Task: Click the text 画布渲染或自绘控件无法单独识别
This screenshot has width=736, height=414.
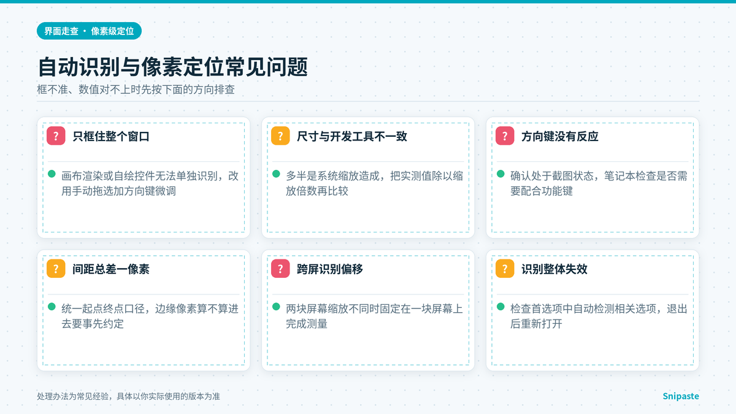Action: (x=139, y=175)
